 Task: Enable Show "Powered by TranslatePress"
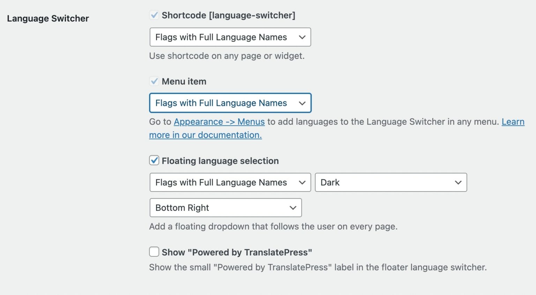pos(154,251)
